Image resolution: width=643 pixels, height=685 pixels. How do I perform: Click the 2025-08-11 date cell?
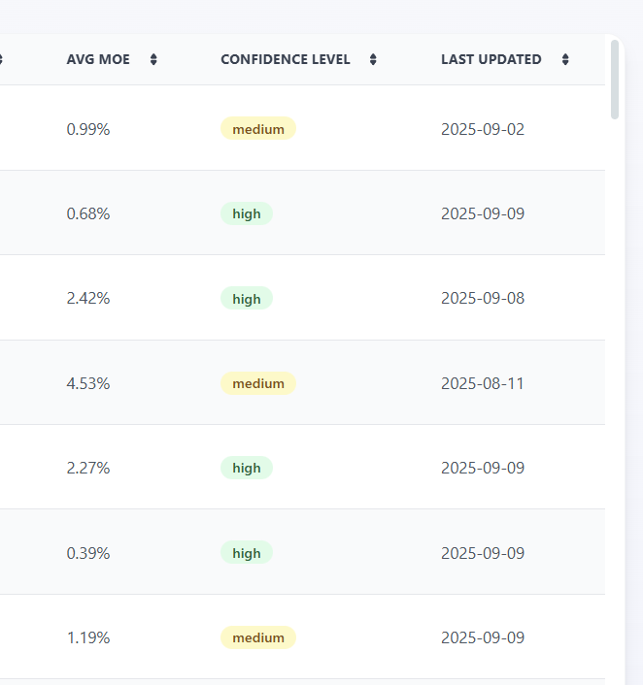(x=483, y=383)
